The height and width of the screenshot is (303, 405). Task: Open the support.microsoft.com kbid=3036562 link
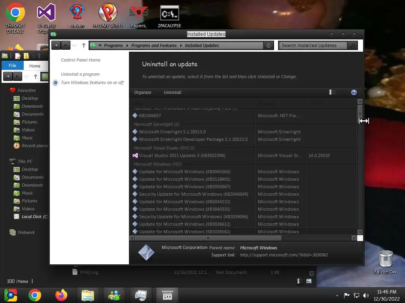[284, 255]
